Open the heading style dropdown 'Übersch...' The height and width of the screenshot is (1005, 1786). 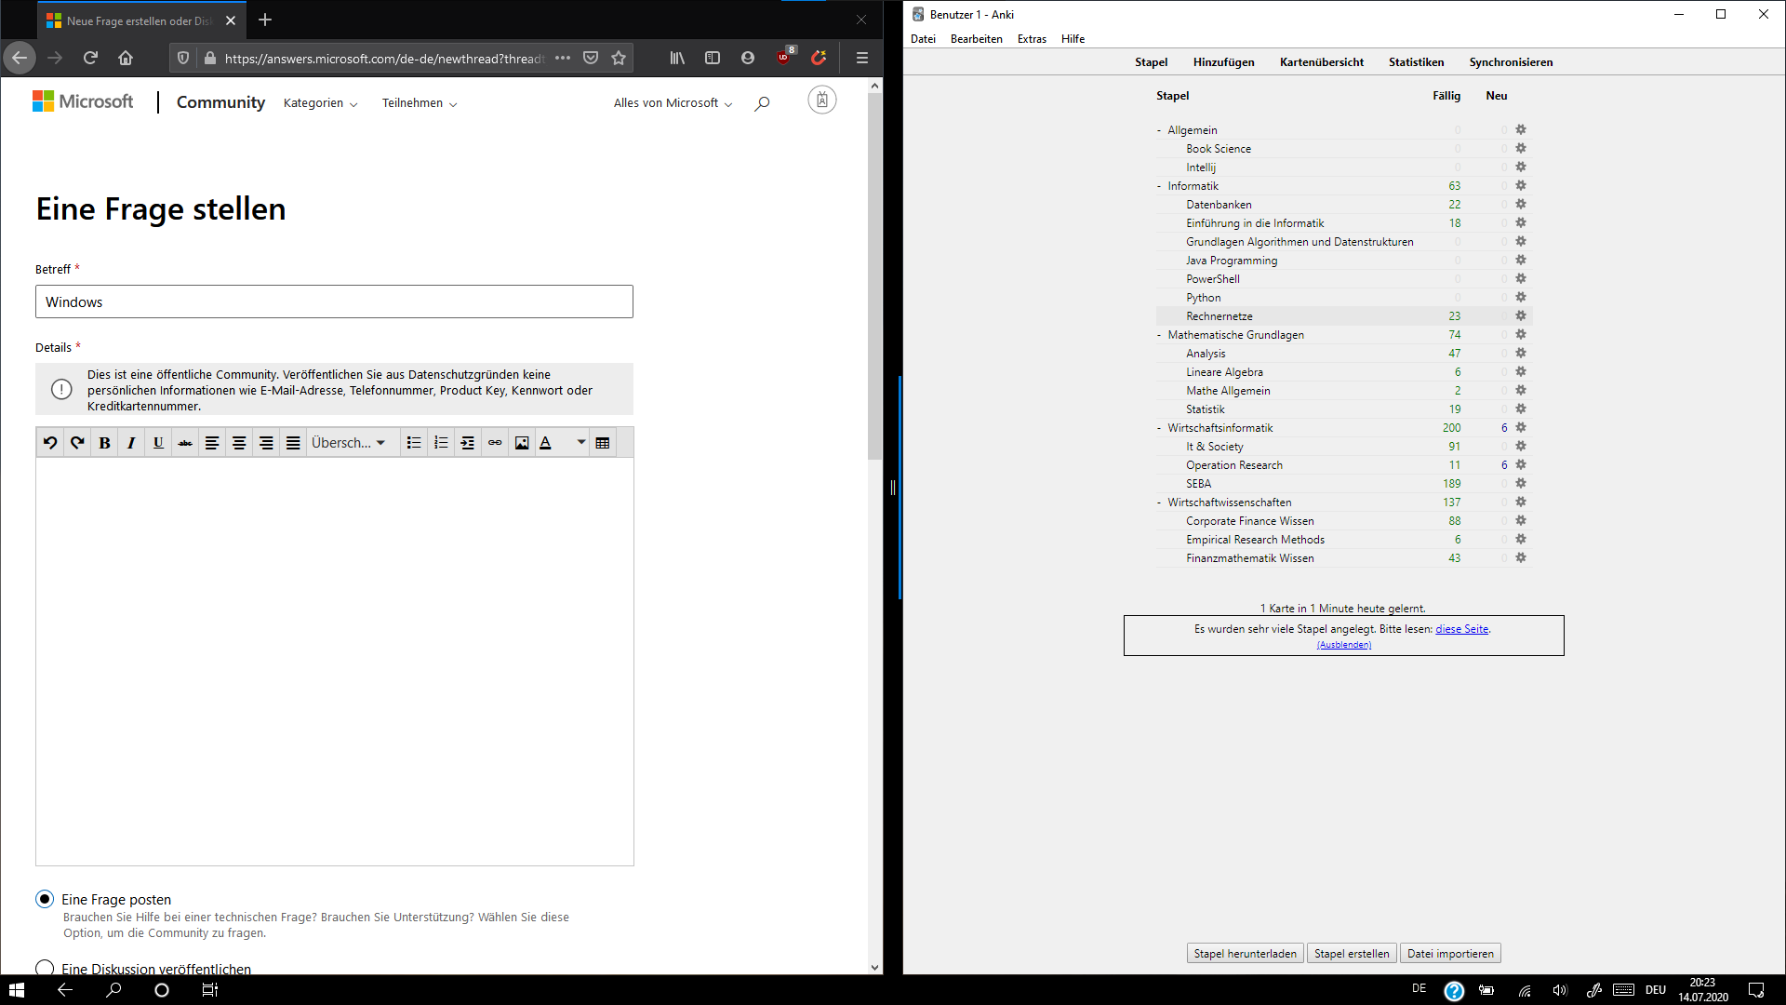[x=349, y=443]
